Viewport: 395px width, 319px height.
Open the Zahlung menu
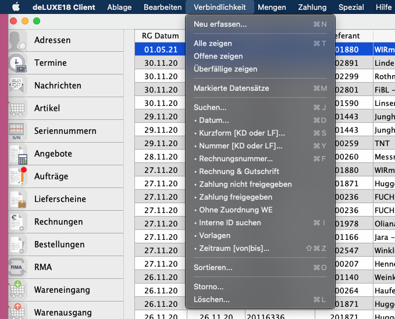coord(312,7)
